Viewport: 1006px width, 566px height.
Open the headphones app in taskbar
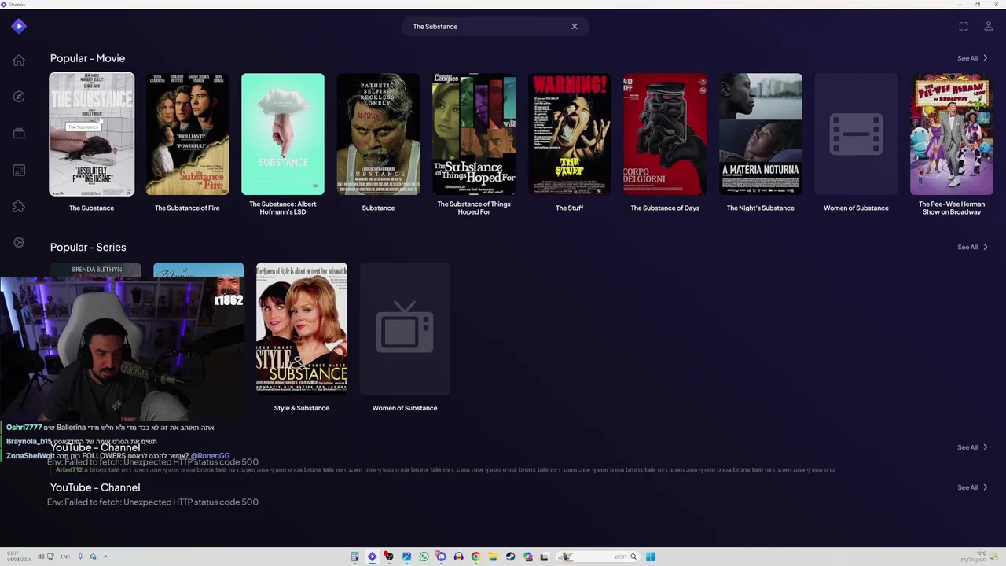(458, 557)
